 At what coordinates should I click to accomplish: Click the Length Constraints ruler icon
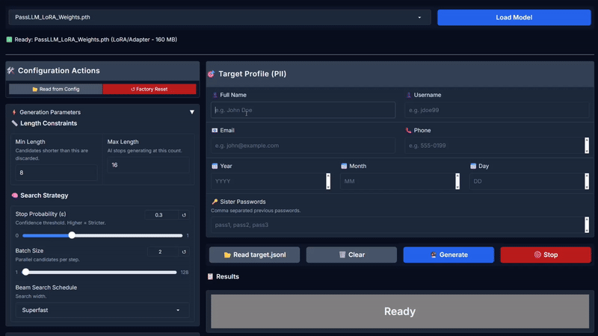[14, 123]
